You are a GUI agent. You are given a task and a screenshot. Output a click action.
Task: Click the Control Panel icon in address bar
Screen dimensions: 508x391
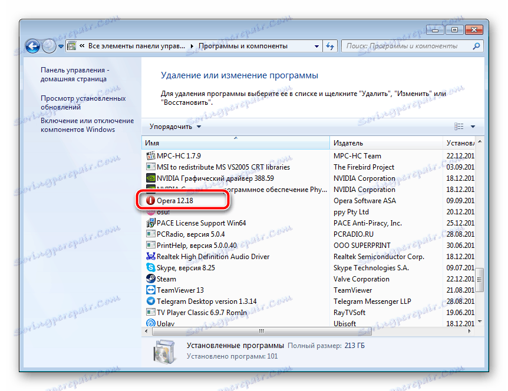tap(71, 47)
